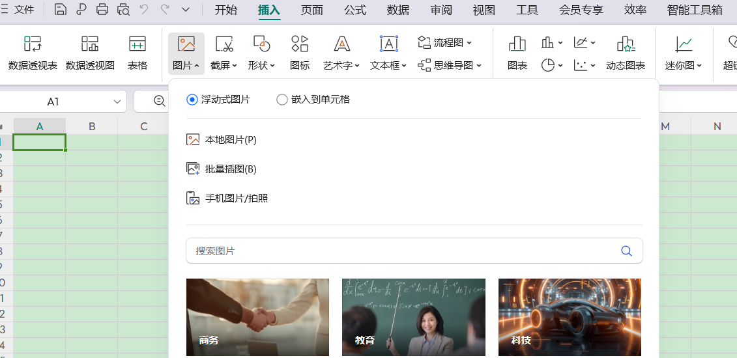Insert a PivotTable (数据透视表)
This screenshot has height=358, width=737.
[x=33, y=52]
